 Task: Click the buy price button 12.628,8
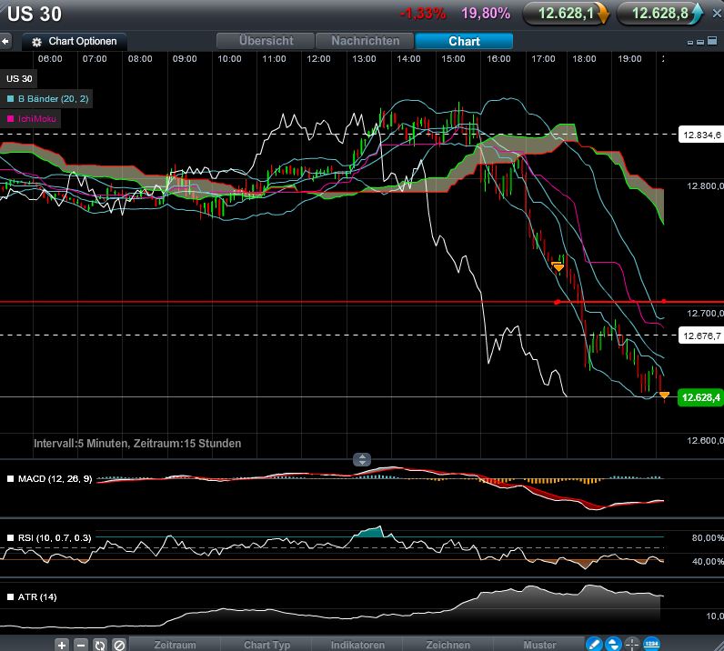click(659, 14)
